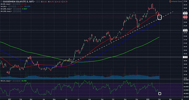Click second small icon after the ETF title

click(39, 2)
